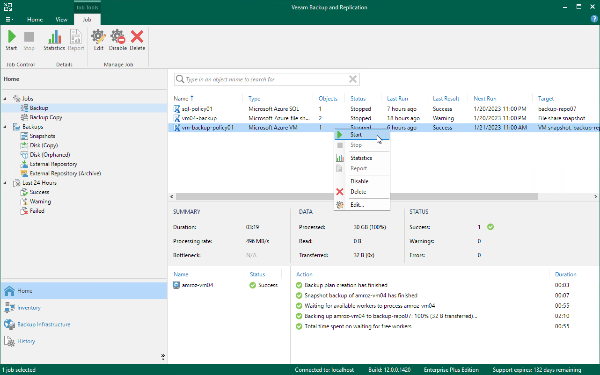
Task: Open the main application menu dropdown
Action: (9, 20)
